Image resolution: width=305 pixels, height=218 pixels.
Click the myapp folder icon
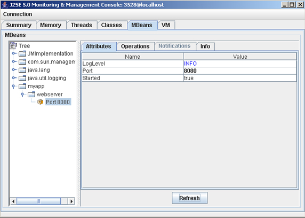pos(22,86)
